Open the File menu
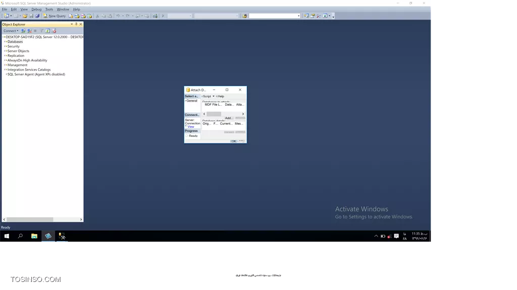 5,9
